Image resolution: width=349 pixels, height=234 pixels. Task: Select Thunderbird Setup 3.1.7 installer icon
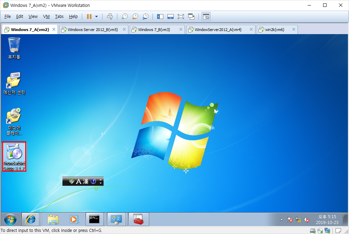pyautogui.click(x=14, y=156)
